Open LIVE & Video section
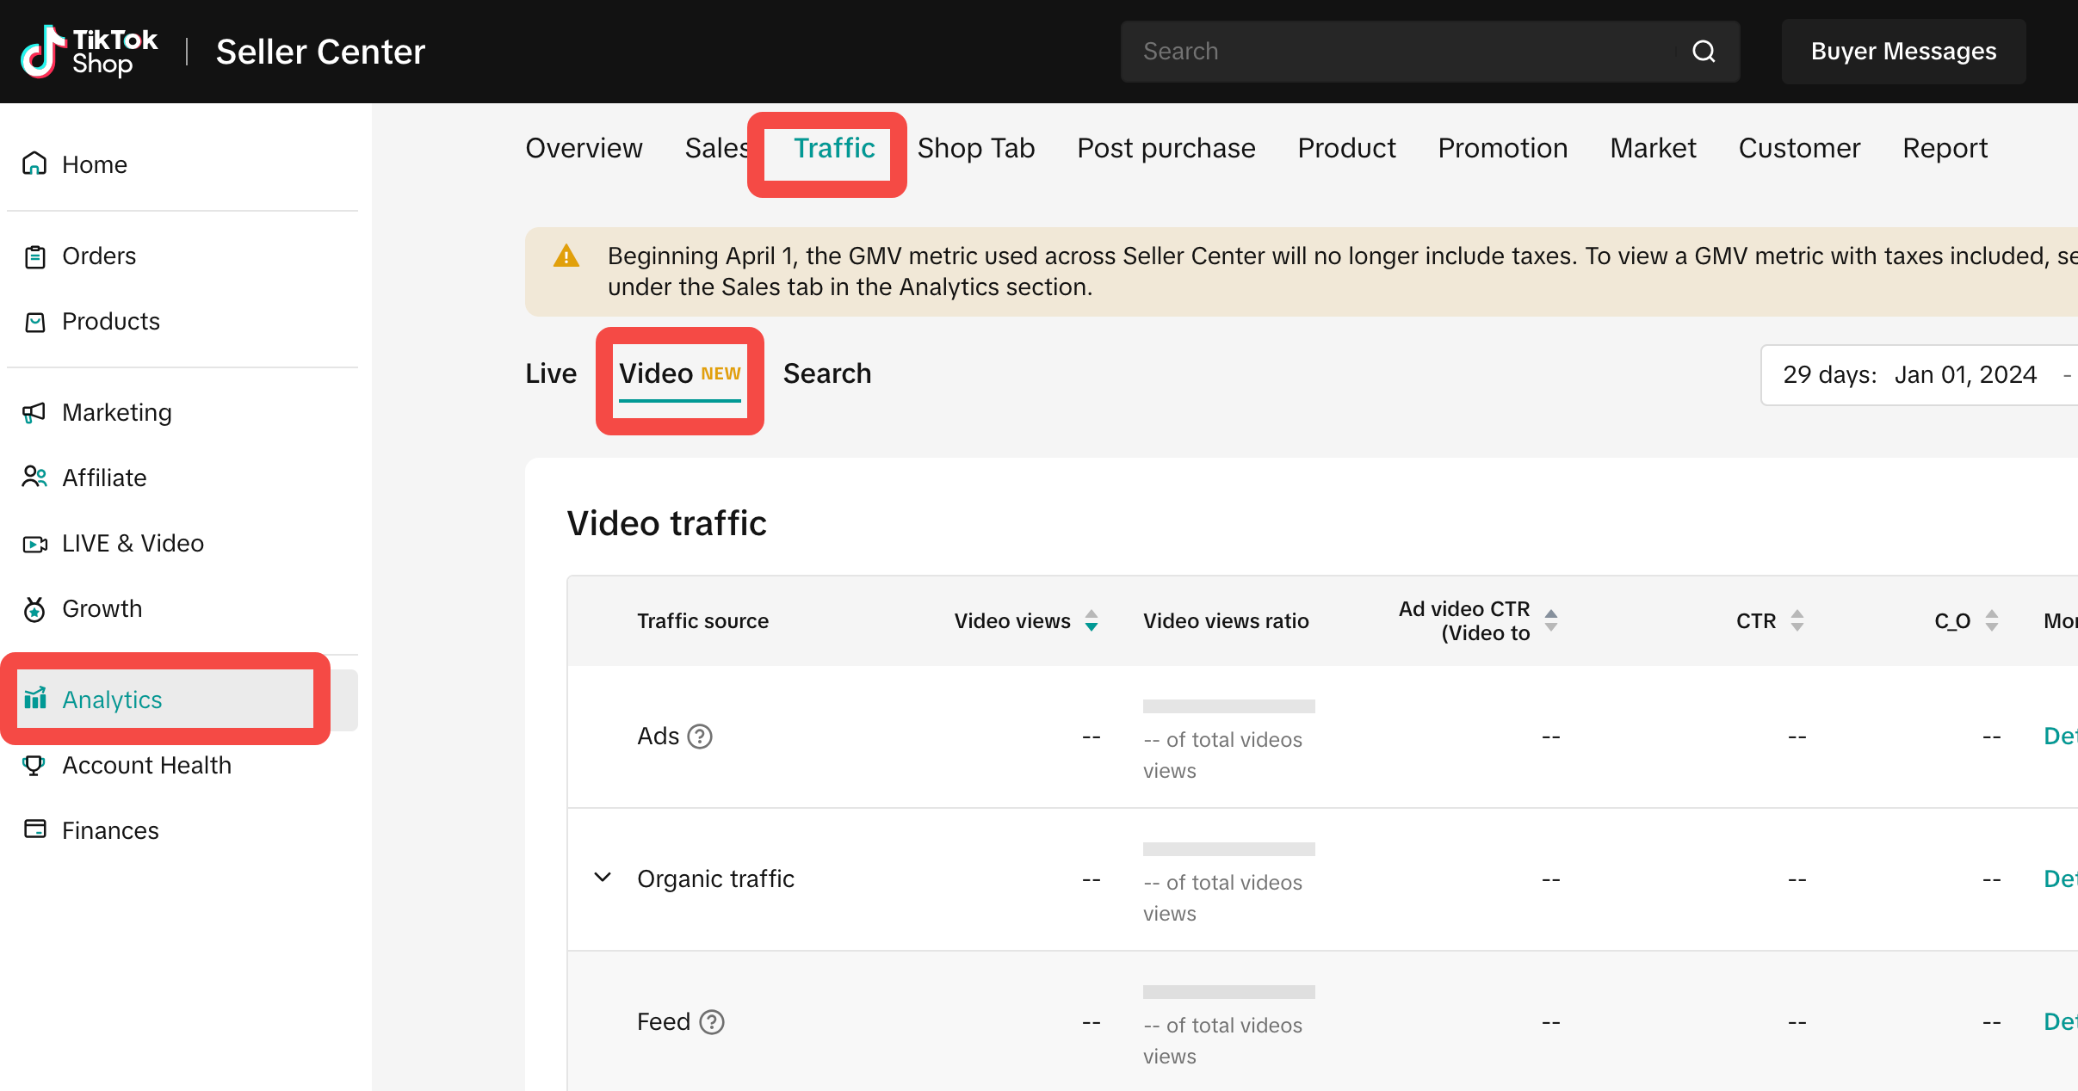The width and height of the screenshot is (2078, 1091). click(133, 543)
